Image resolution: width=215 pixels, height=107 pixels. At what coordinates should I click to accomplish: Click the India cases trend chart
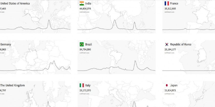click(x=116, y=27)
